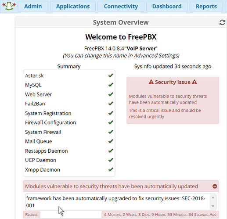Image resolution: width=227 pixels, height=219 pixels.
Task: Click the FreePBX frog logo
Action: (9, 6)
